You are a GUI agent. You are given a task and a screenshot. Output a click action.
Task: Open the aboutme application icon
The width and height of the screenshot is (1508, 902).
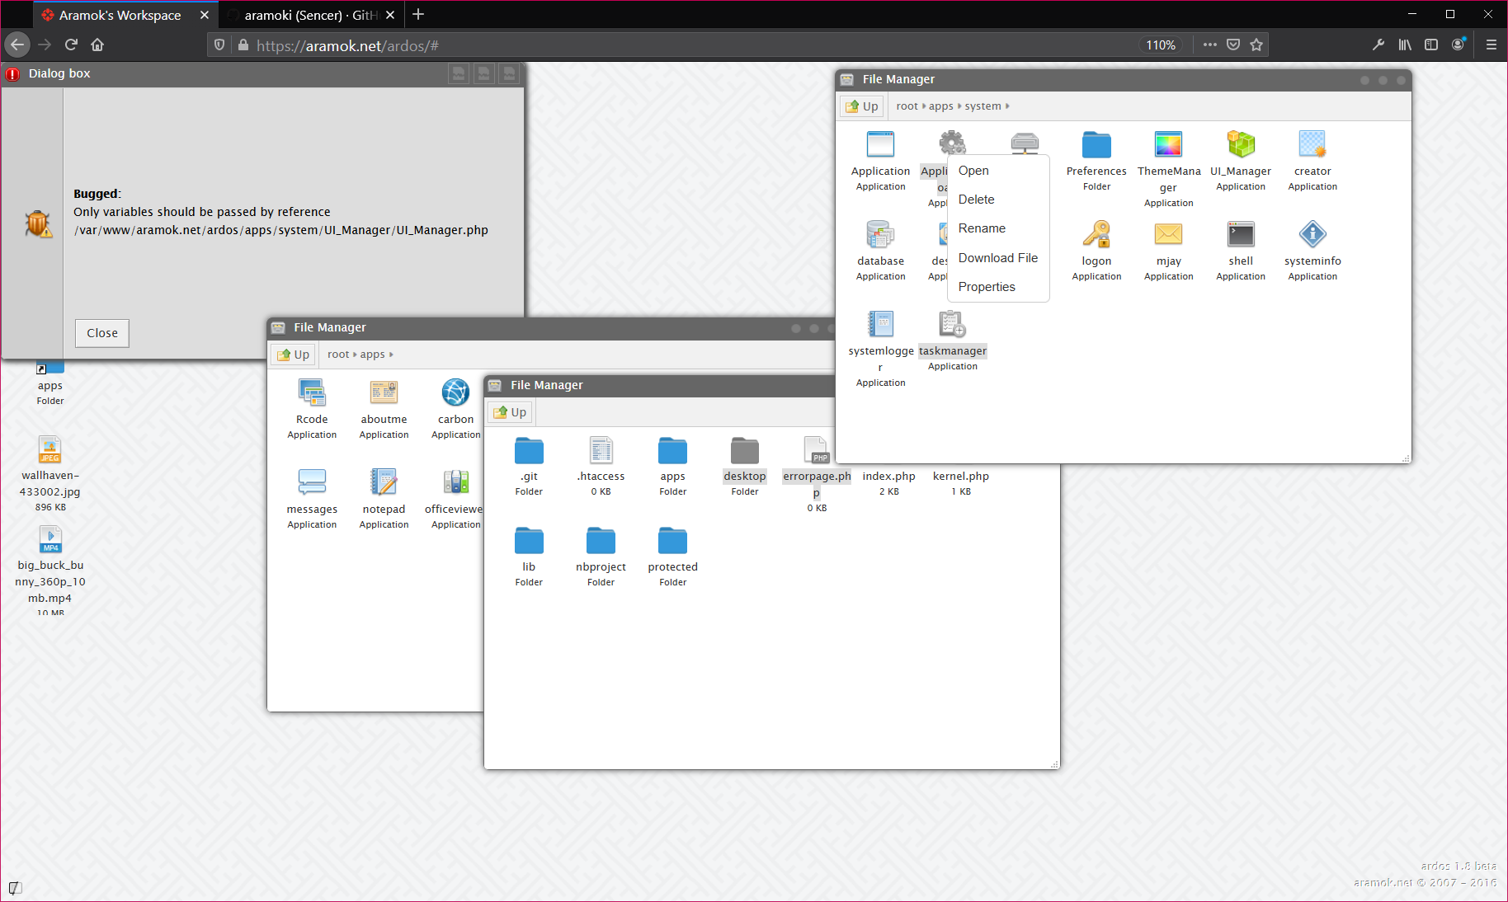pos(384,393)
